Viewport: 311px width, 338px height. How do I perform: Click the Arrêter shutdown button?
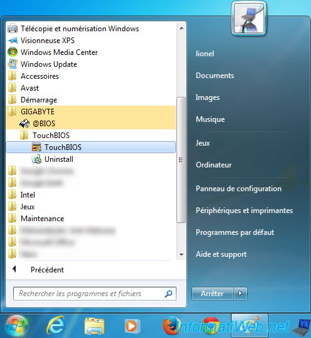[x=213, y=294]
